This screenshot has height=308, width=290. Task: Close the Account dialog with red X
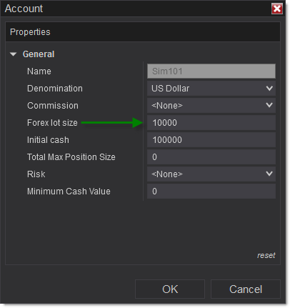(x=277, y=9)
